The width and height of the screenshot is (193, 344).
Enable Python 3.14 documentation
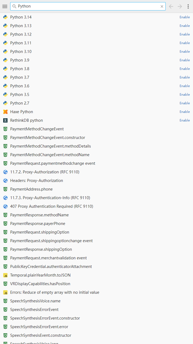coord(185,17)
